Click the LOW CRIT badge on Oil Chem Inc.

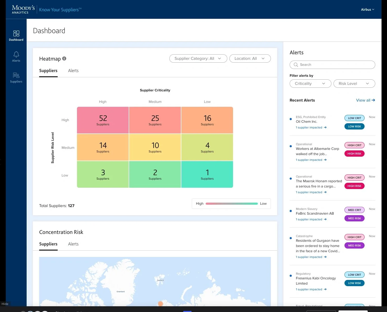coord(354,118)
